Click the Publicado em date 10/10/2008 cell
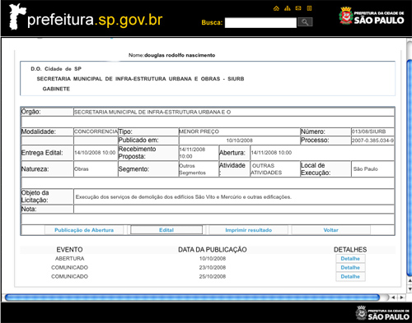 click(239, 141)
